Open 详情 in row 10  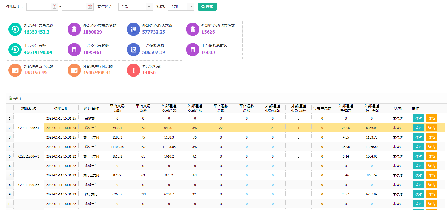click(432, 204)
